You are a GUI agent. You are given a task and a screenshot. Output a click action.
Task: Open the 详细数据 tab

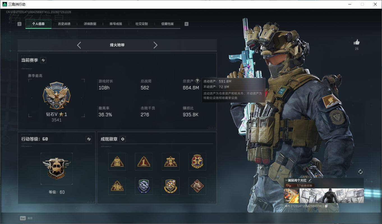pyautogui.click(x=90, y=24)
